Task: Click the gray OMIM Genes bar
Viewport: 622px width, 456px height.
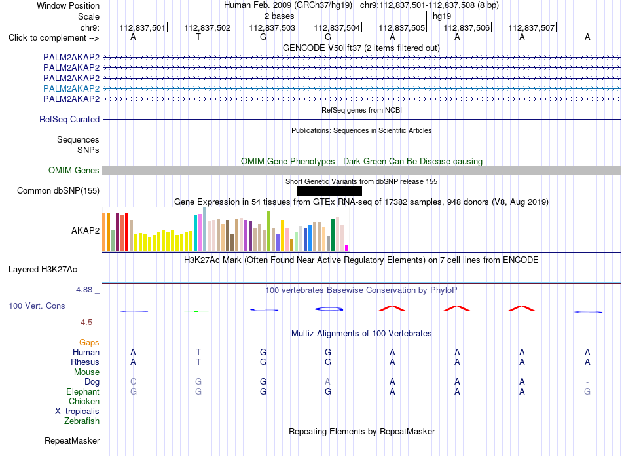Action: tap(361, 171)
